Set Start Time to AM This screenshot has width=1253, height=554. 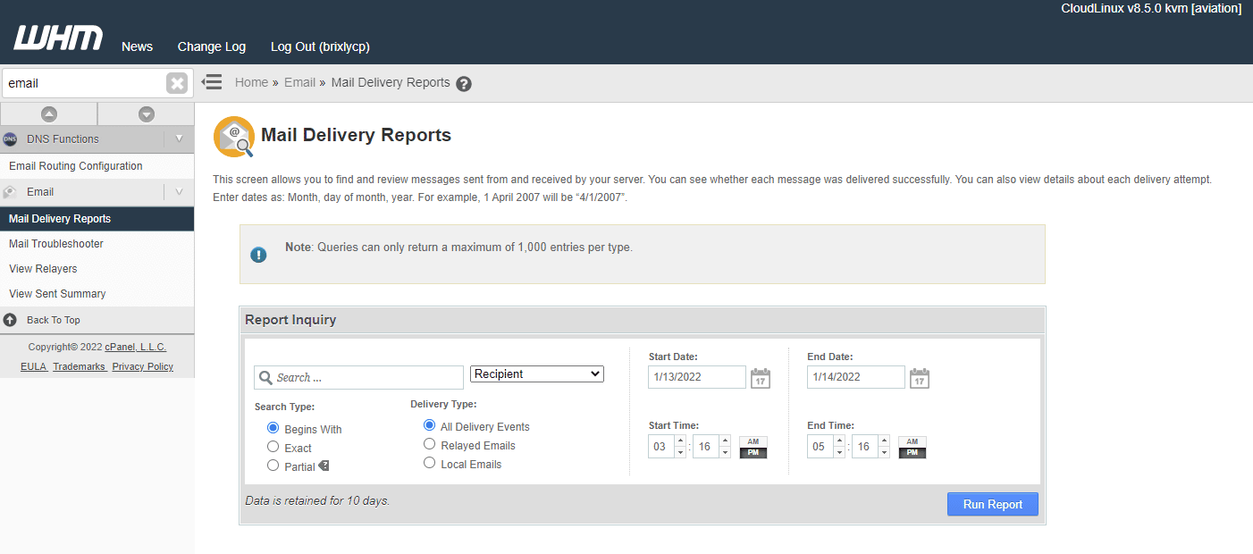pyautogui.click(x=753, y=441)
